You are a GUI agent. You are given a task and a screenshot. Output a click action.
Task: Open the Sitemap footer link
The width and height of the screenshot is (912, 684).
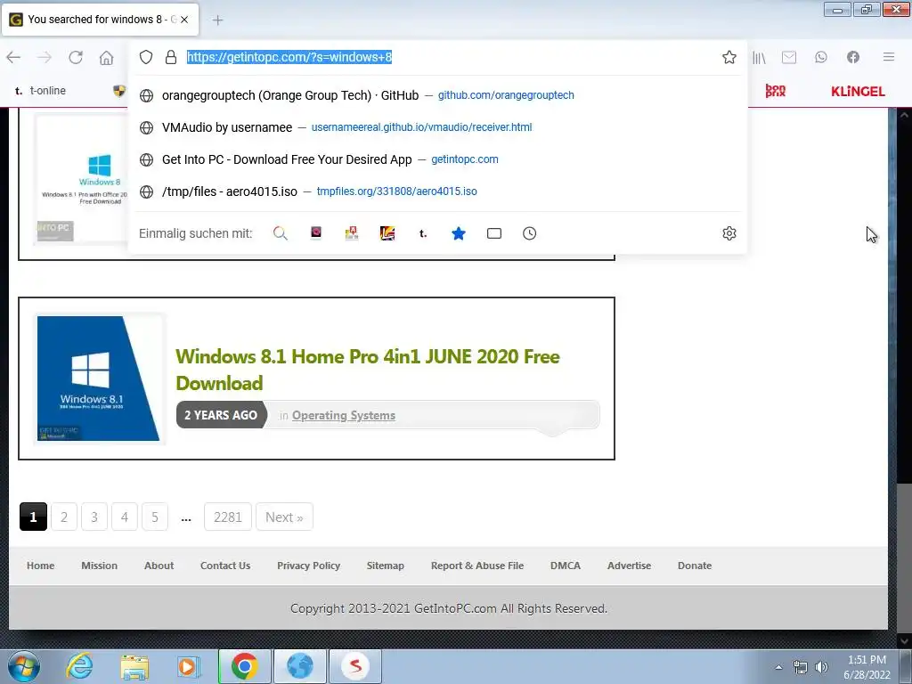coord(385,566)
